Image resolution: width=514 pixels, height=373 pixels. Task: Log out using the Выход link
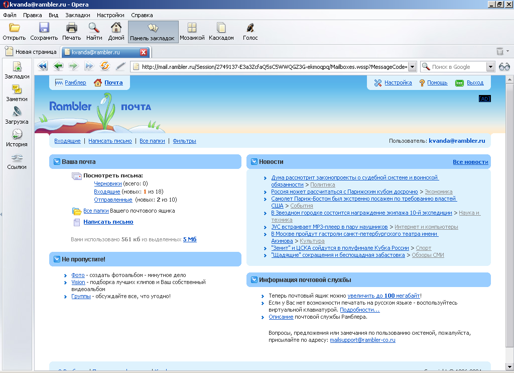[475, 82]
